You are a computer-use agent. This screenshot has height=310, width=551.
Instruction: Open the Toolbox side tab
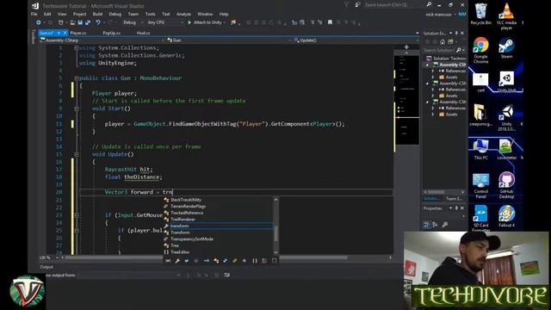pyautogui.click(x=34, y=36)
